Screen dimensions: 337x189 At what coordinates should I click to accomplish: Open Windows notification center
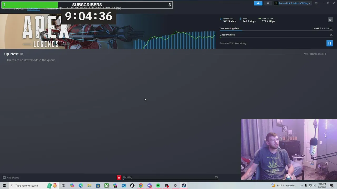331,186
